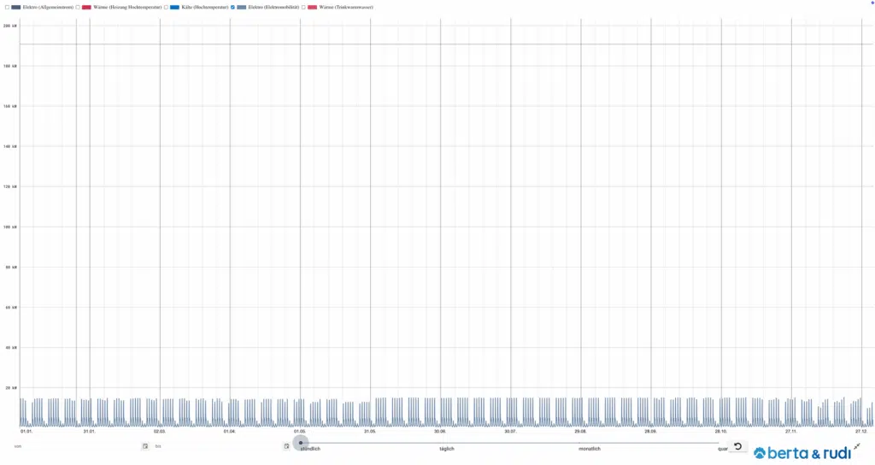
Task: Check the Wärme (Heizung Hochtemperatur) series box
Action: tap(78, 7)
